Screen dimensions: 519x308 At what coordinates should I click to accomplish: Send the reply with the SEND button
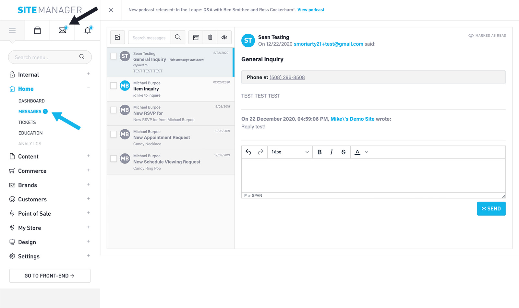tap(491, 208)
